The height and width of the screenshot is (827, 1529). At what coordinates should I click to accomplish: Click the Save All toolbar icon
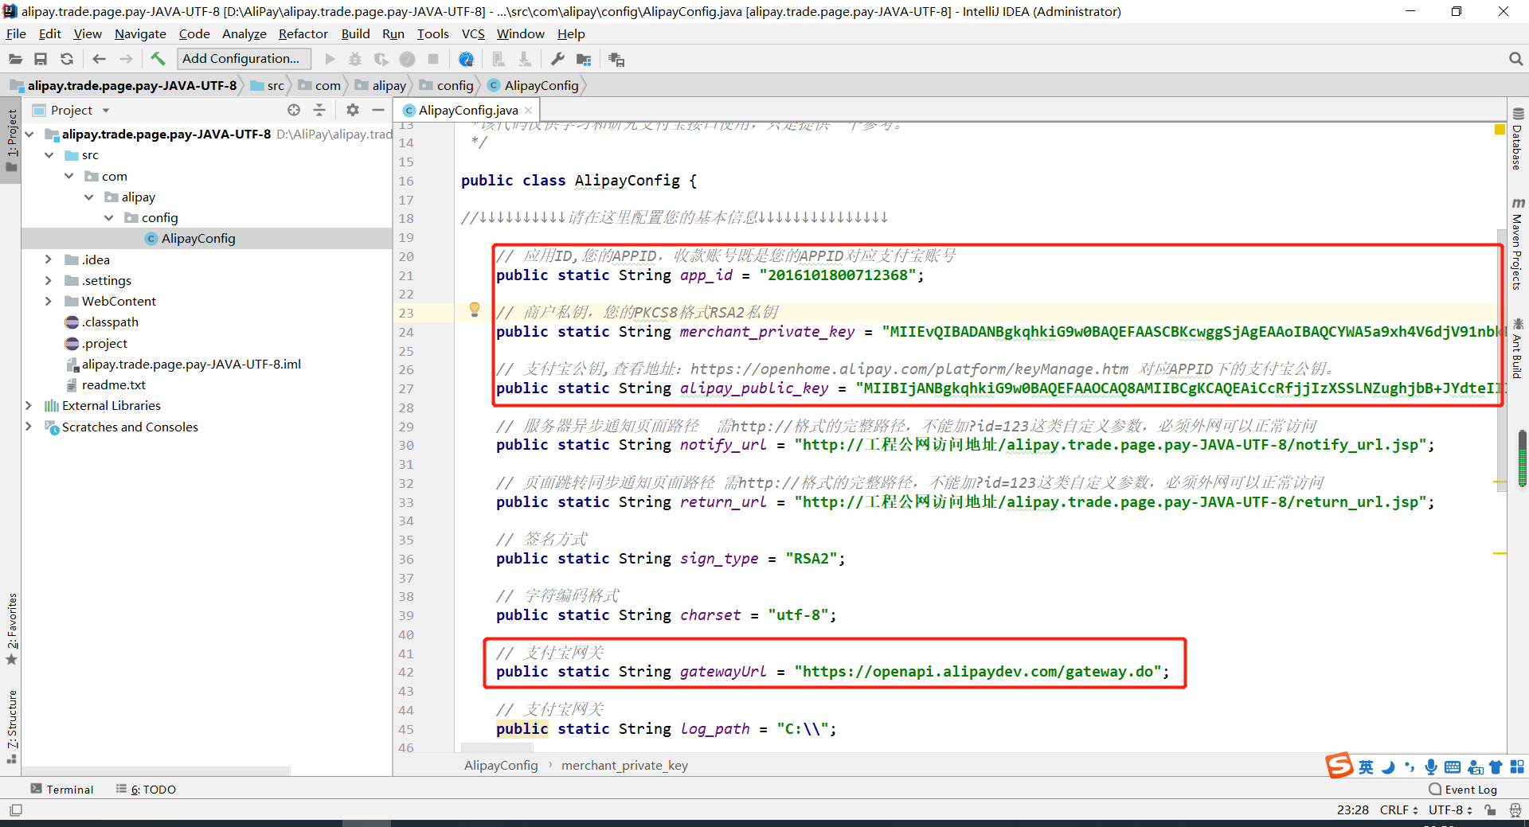click(x=41, y=58)
